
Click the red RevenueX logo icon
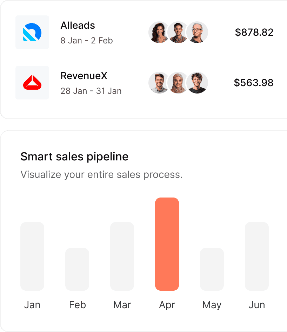tap(32, 83)
